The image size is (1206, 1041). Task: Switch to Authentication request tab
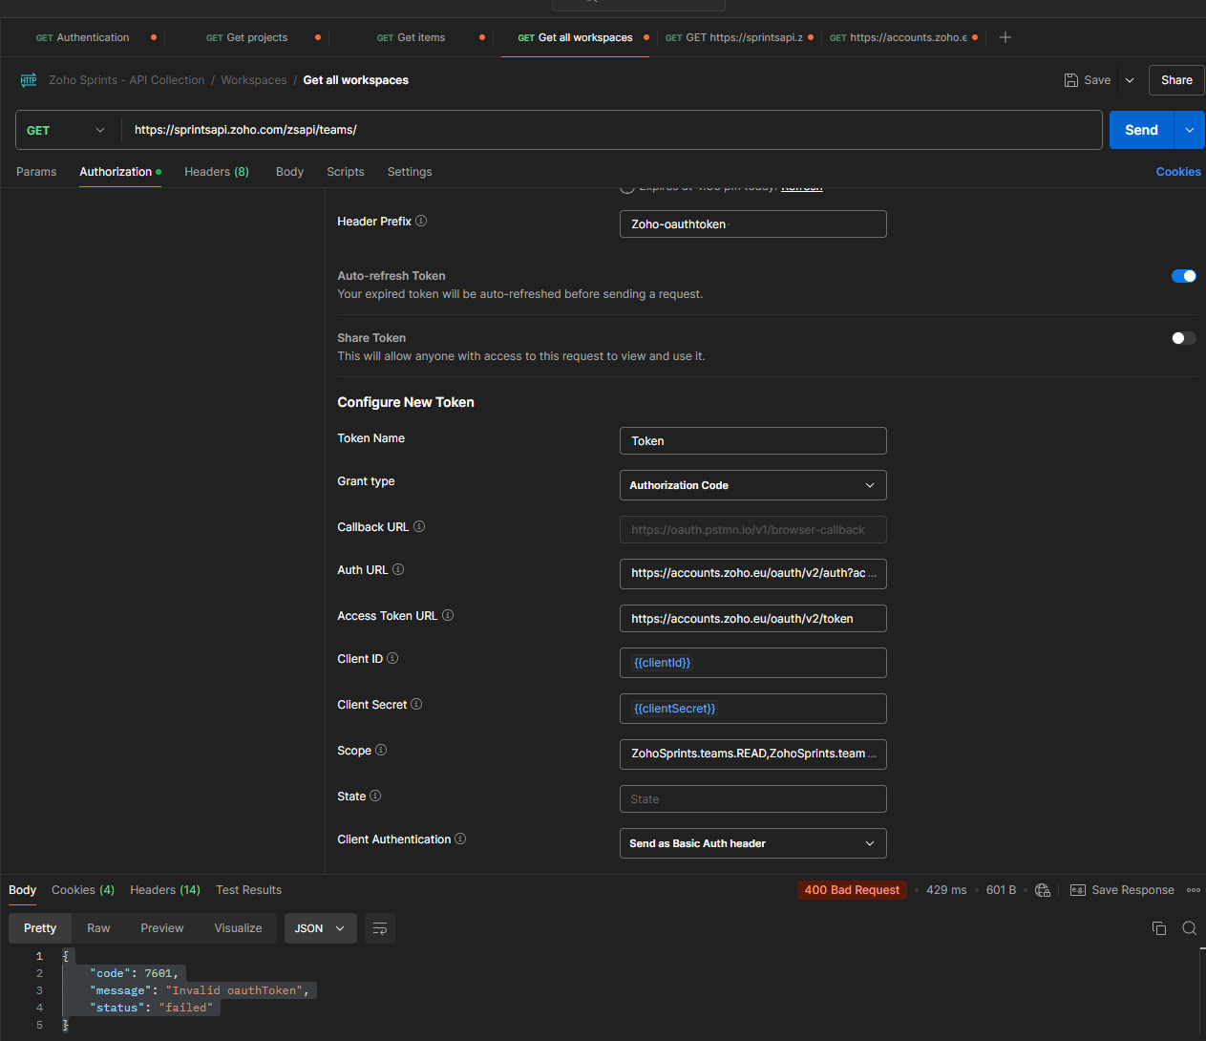coord(83,37)
